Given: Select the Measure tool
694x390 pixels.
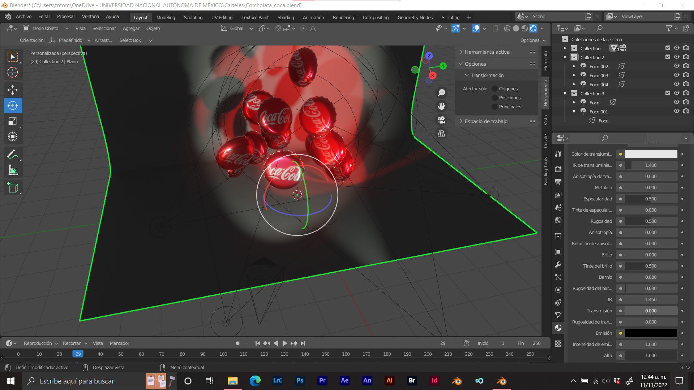Looking at the screenshot, I should click(x=13, y=170).
